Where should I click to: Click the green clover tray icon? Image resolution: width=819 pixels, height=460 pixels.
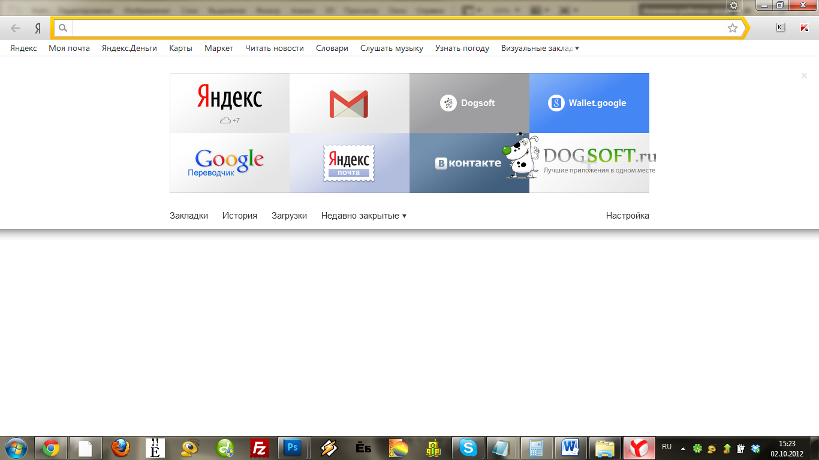click(697, 448)
